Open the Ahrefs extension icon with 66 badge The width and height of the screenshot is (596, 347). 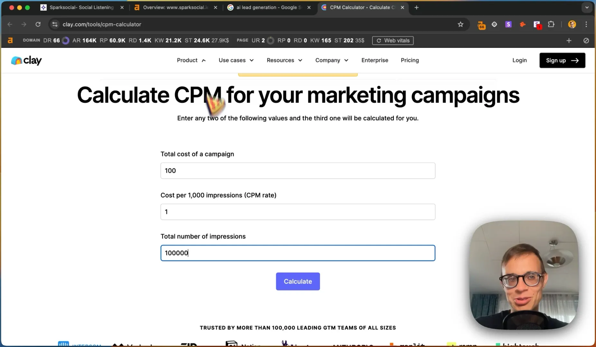click(x=481, y=25)
